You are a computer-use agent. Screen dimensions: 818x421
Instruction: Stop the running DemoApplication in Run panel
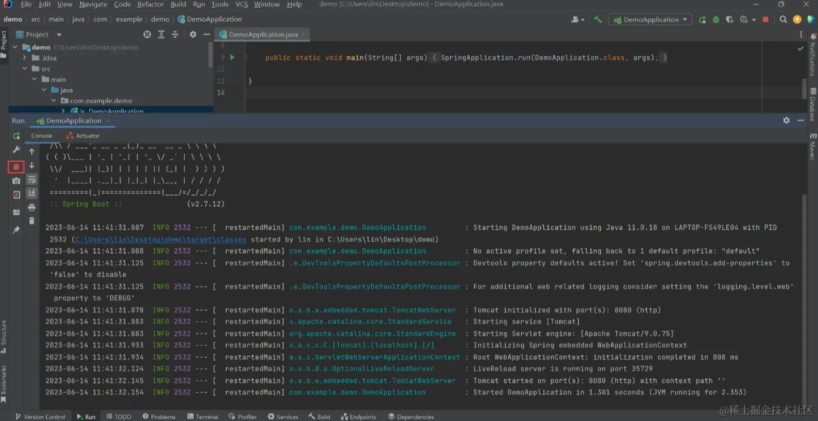click(x=16, y=167)
